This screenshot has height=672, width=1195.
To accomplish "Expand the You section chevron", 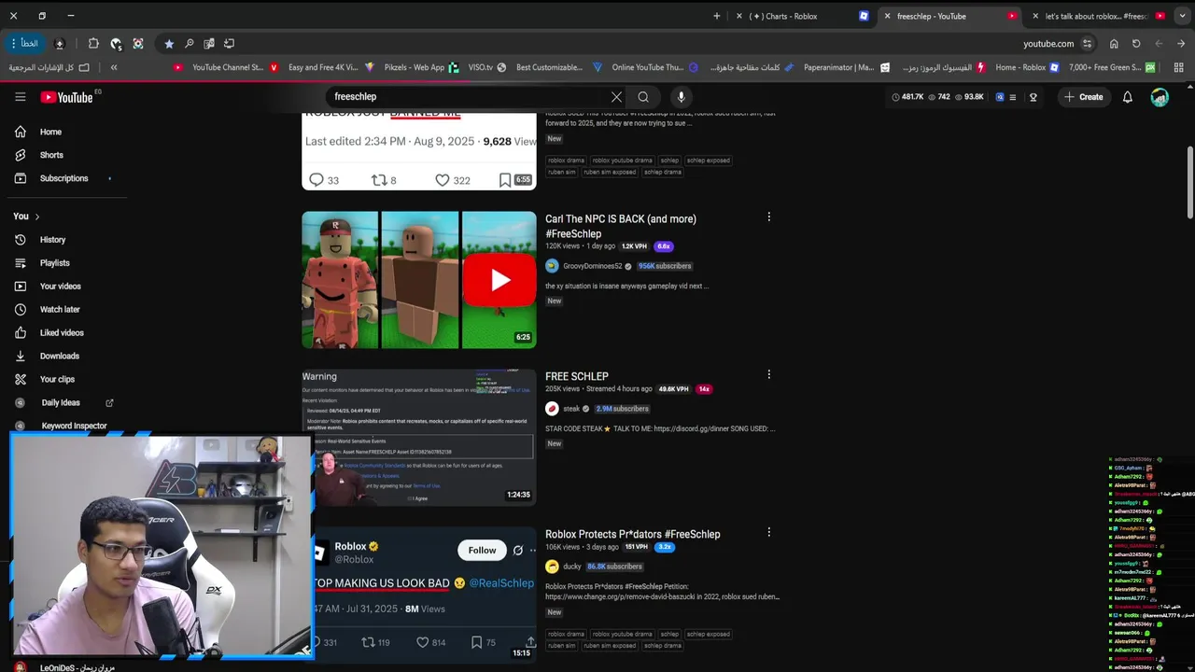I will coord(36,217).
